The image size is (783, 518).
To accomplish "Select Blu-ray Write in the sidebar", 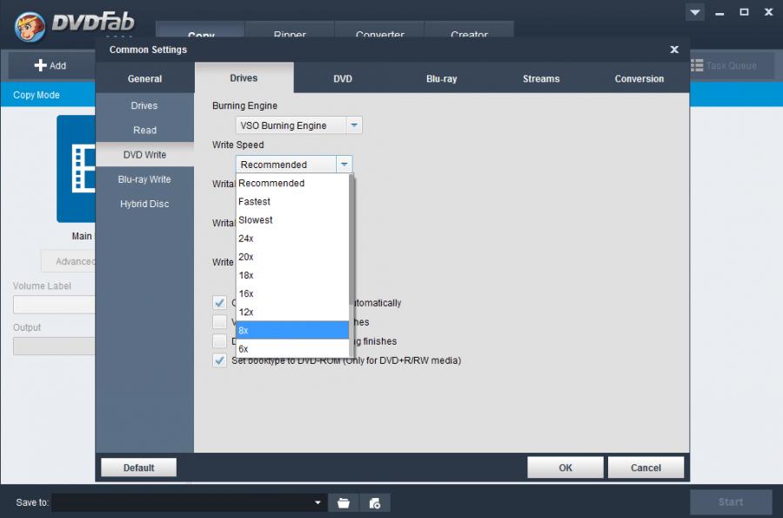I will [144, 179].
